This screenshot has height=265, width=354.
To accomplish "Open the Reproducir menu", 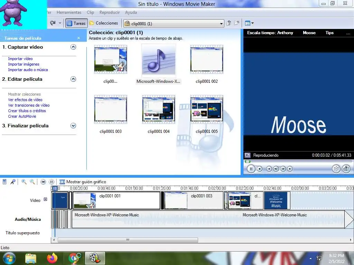I will (x=110, y=12).
